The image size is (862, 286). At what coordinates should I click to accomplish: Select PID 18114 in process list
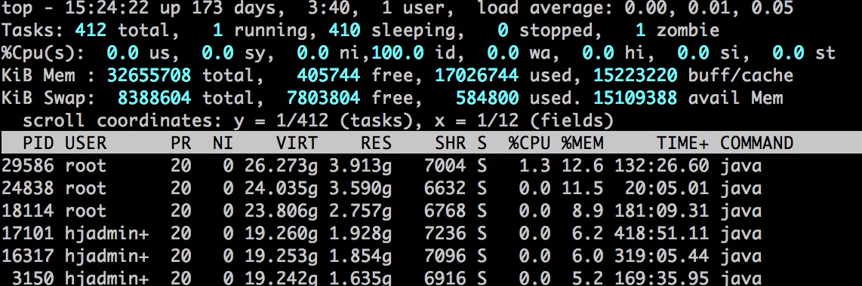(27, 211)
